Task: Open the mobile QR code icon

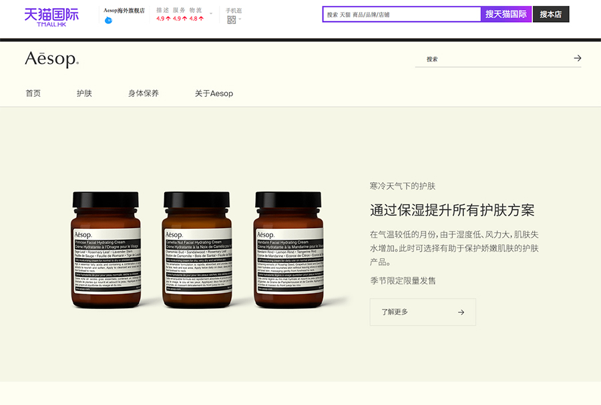Action: point(232,20)
